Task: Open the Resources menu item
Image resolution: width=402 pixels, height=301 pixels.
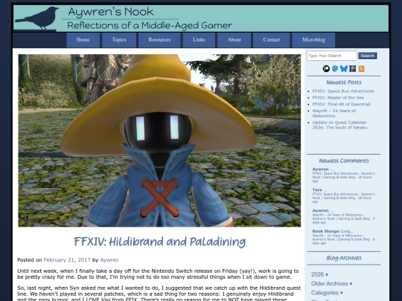Action: coord(159,40)
